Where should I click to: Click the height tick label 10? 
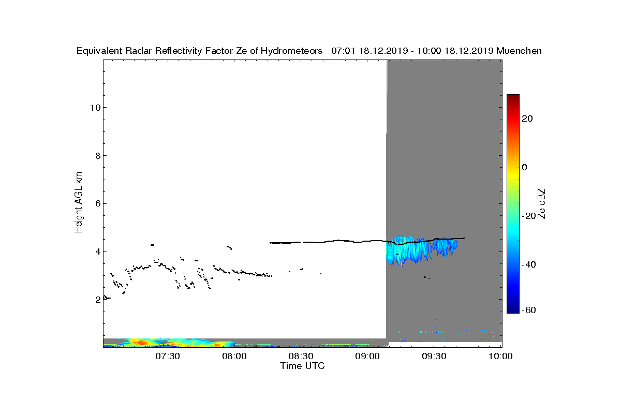[94, 108]
